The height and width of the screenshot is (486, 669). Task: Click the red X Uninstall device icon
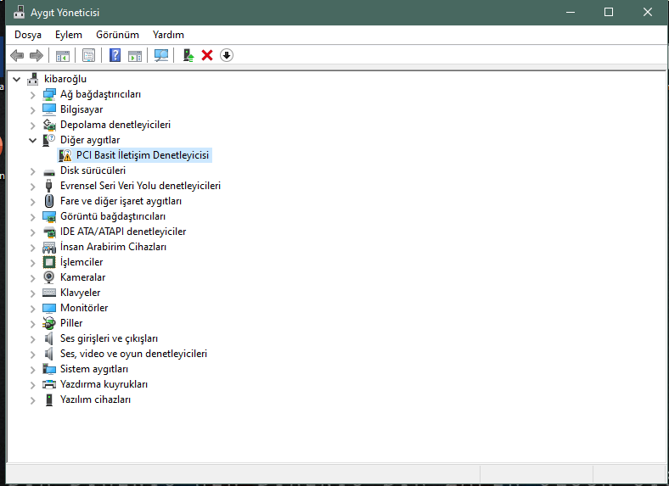click(207, 55)
